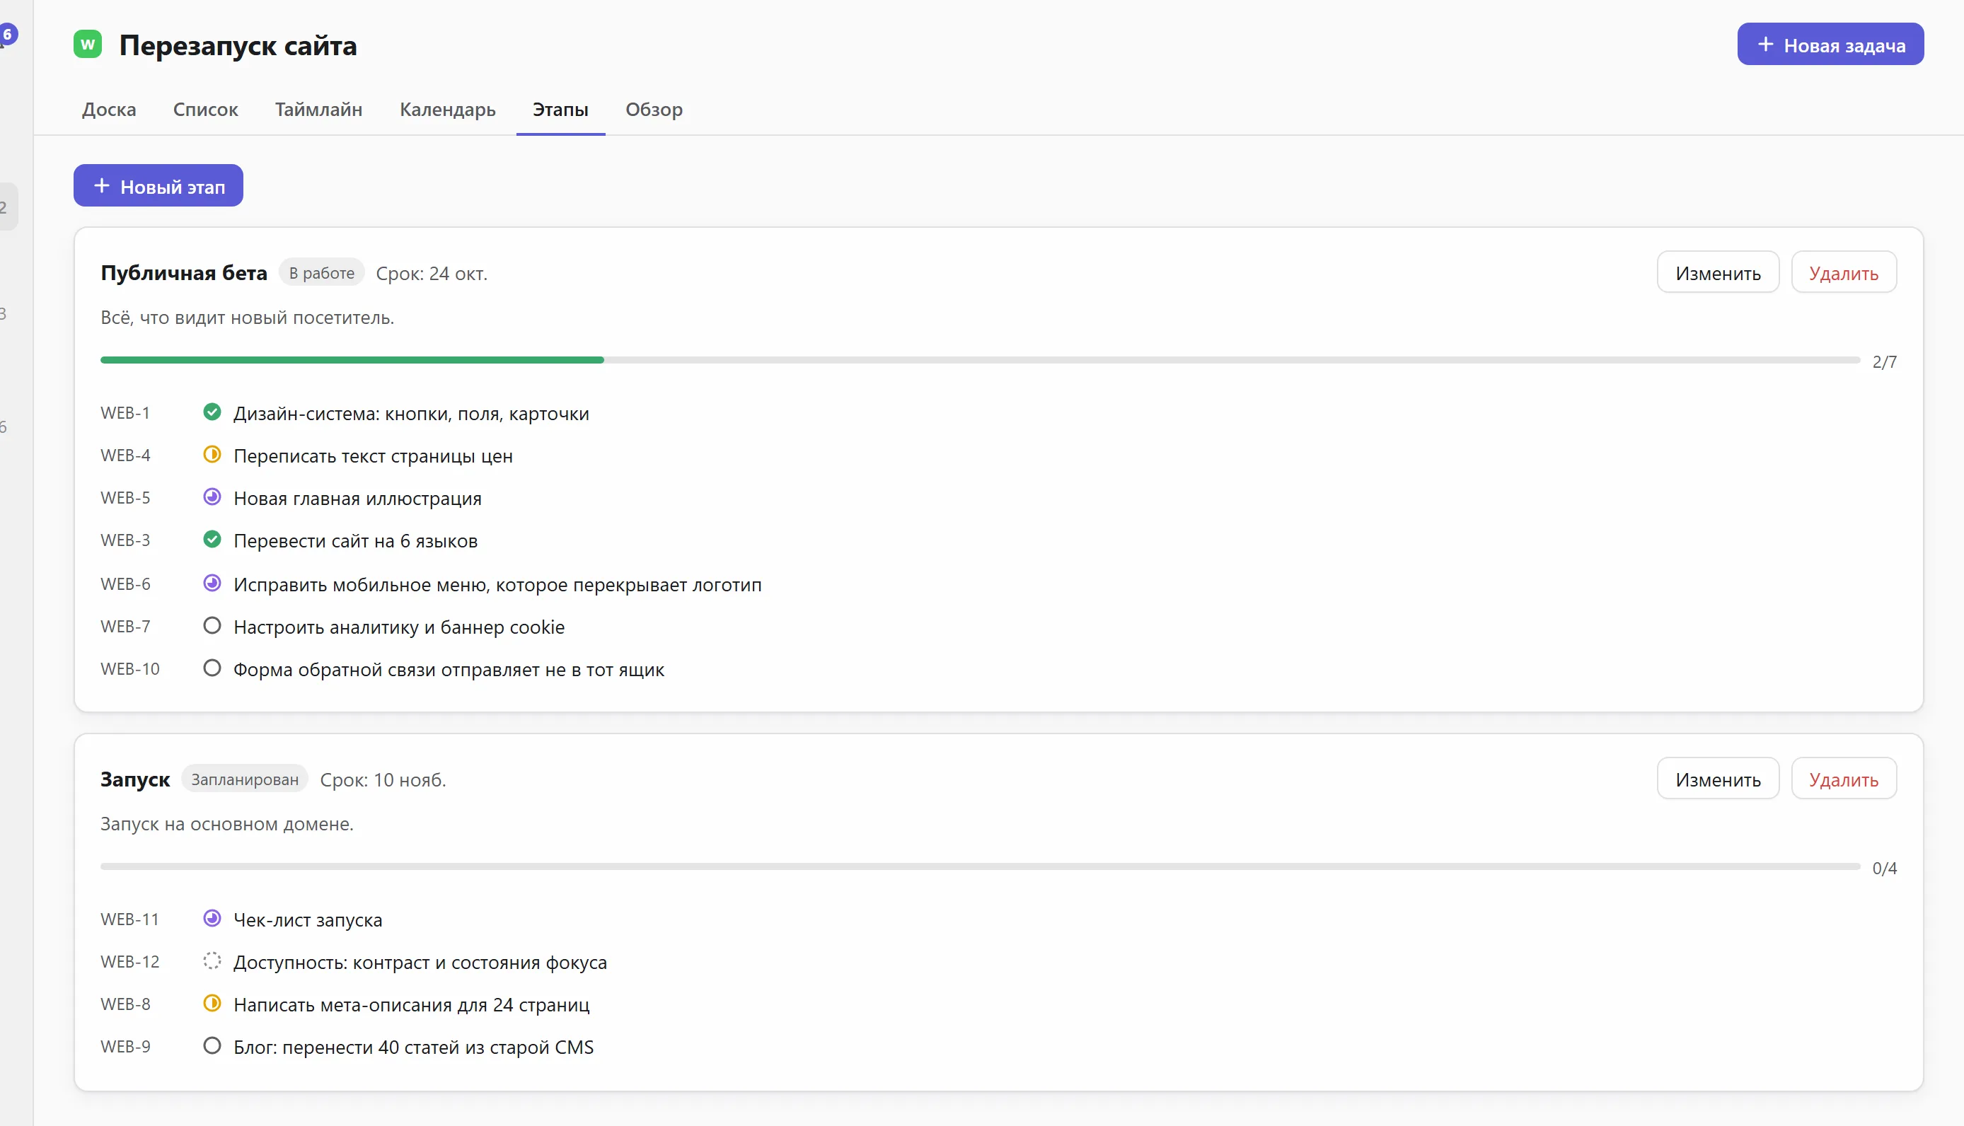1964x1126 pixels.
Task: Click the Публичная бета stage title
Action: (184, 273)
